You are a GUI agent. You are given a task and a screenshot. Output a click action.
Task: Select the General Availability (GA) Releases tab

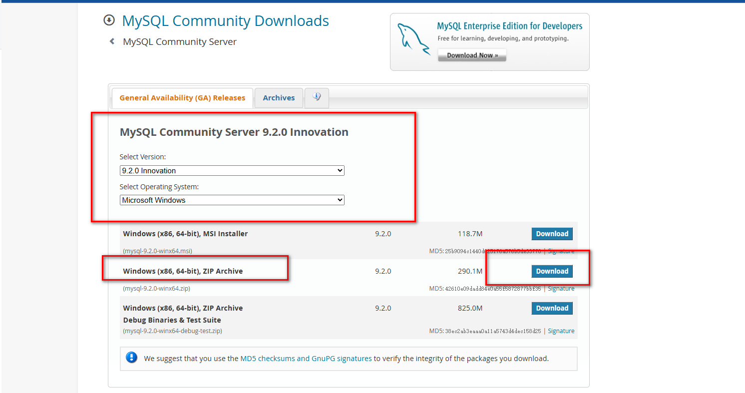coord(182,98)
